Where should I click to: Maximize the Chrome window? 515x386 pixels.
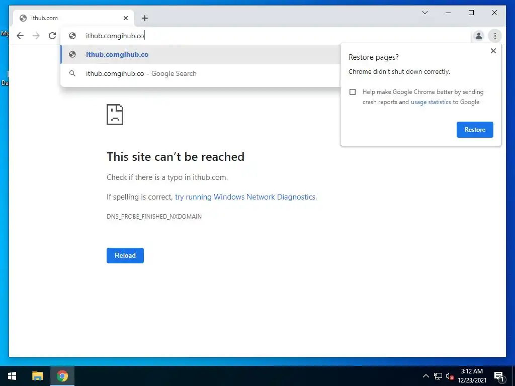(471, 13)
